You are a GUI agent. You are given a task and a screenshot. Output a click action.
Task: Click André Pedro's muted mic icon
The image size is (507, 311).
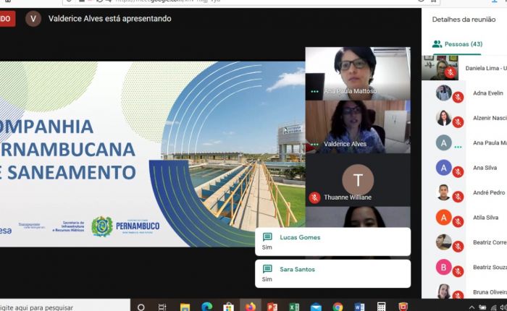pos(458,196)
